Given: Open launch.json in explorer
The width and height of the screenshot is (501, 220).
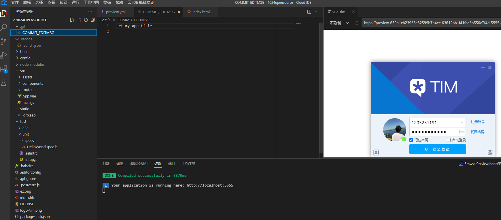Looking at the screenshot, I should (x=32, y=45).
